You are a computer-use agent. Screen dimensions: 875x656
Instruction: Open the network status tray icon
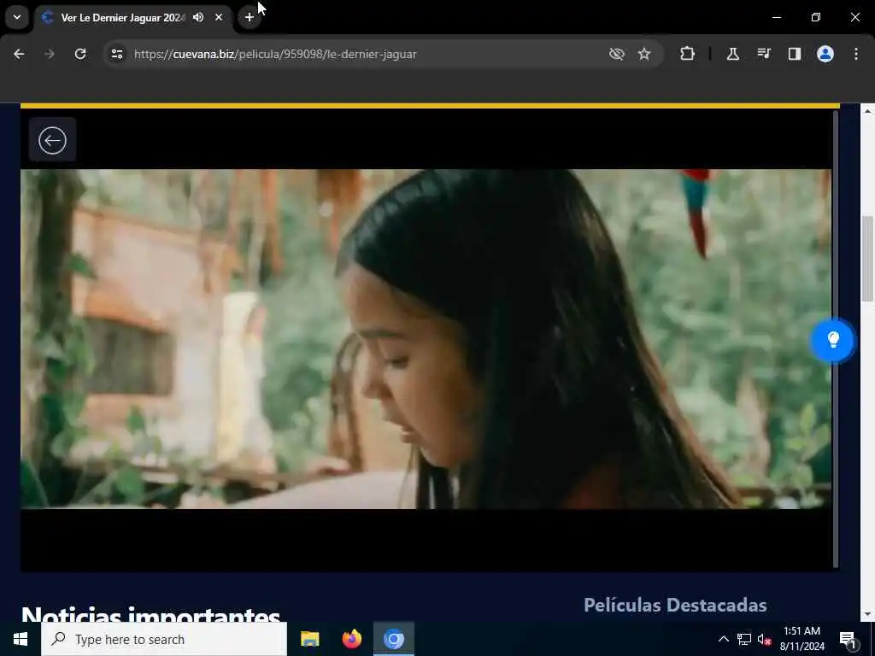pyautogui.click(x=744, y=639)
